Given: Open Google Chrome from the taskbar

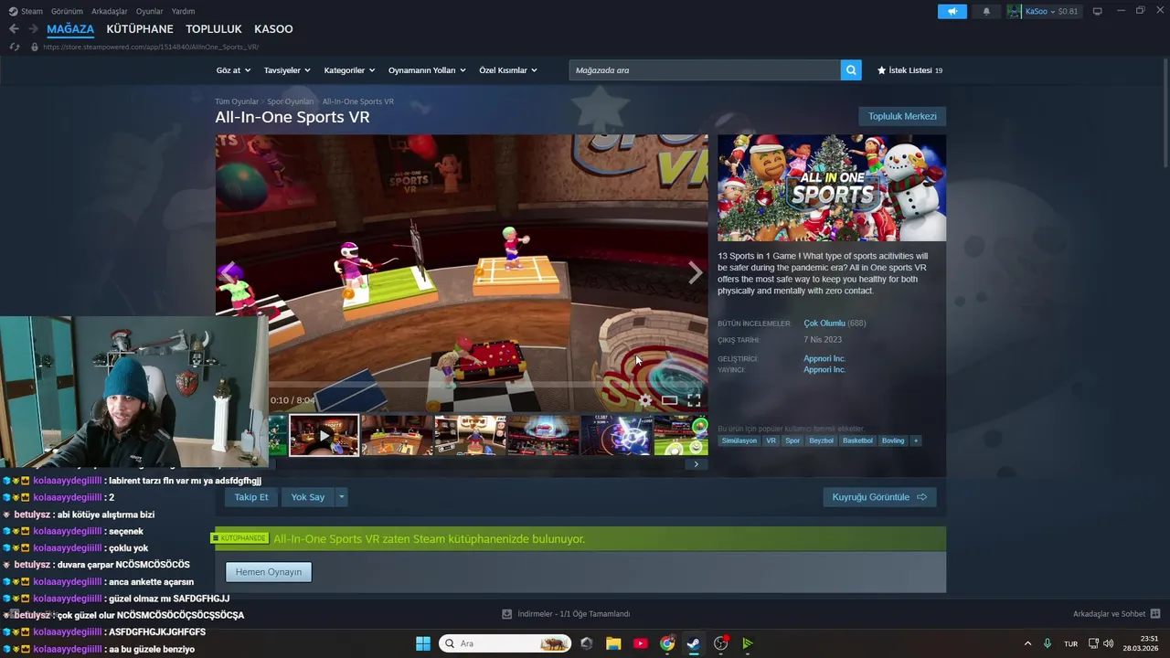Looking at the screenshot, I should pos(667,643).
